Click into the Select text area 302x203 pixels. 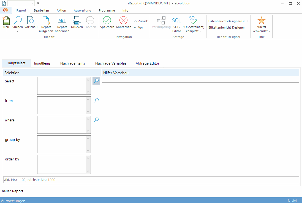(62, 86)
